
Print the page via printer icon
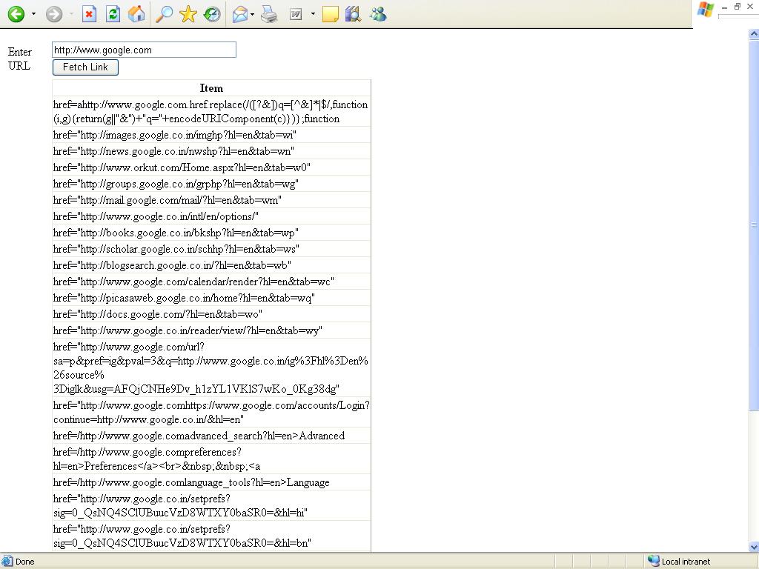click(269, 14)
